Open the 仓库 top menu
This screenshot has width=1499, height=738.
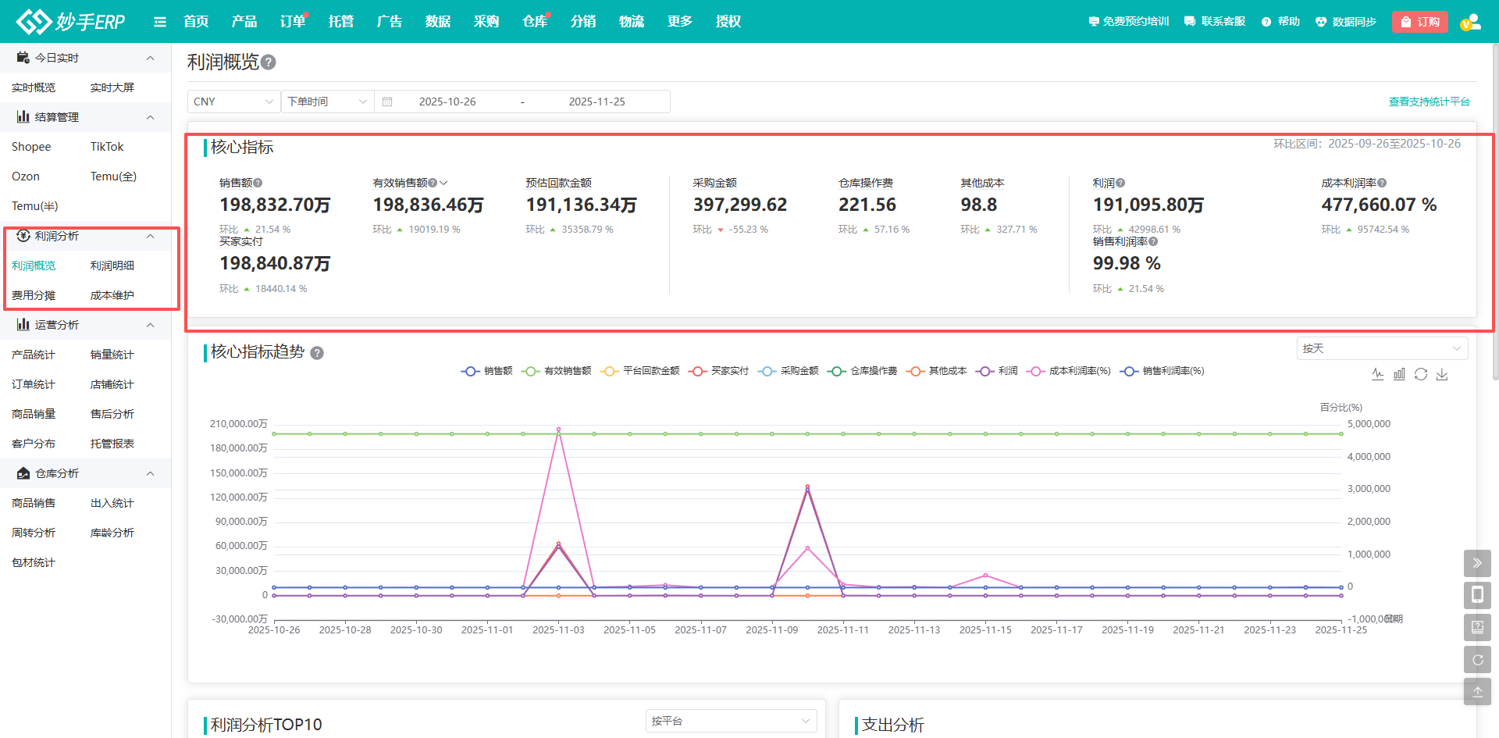coord(535,22)
